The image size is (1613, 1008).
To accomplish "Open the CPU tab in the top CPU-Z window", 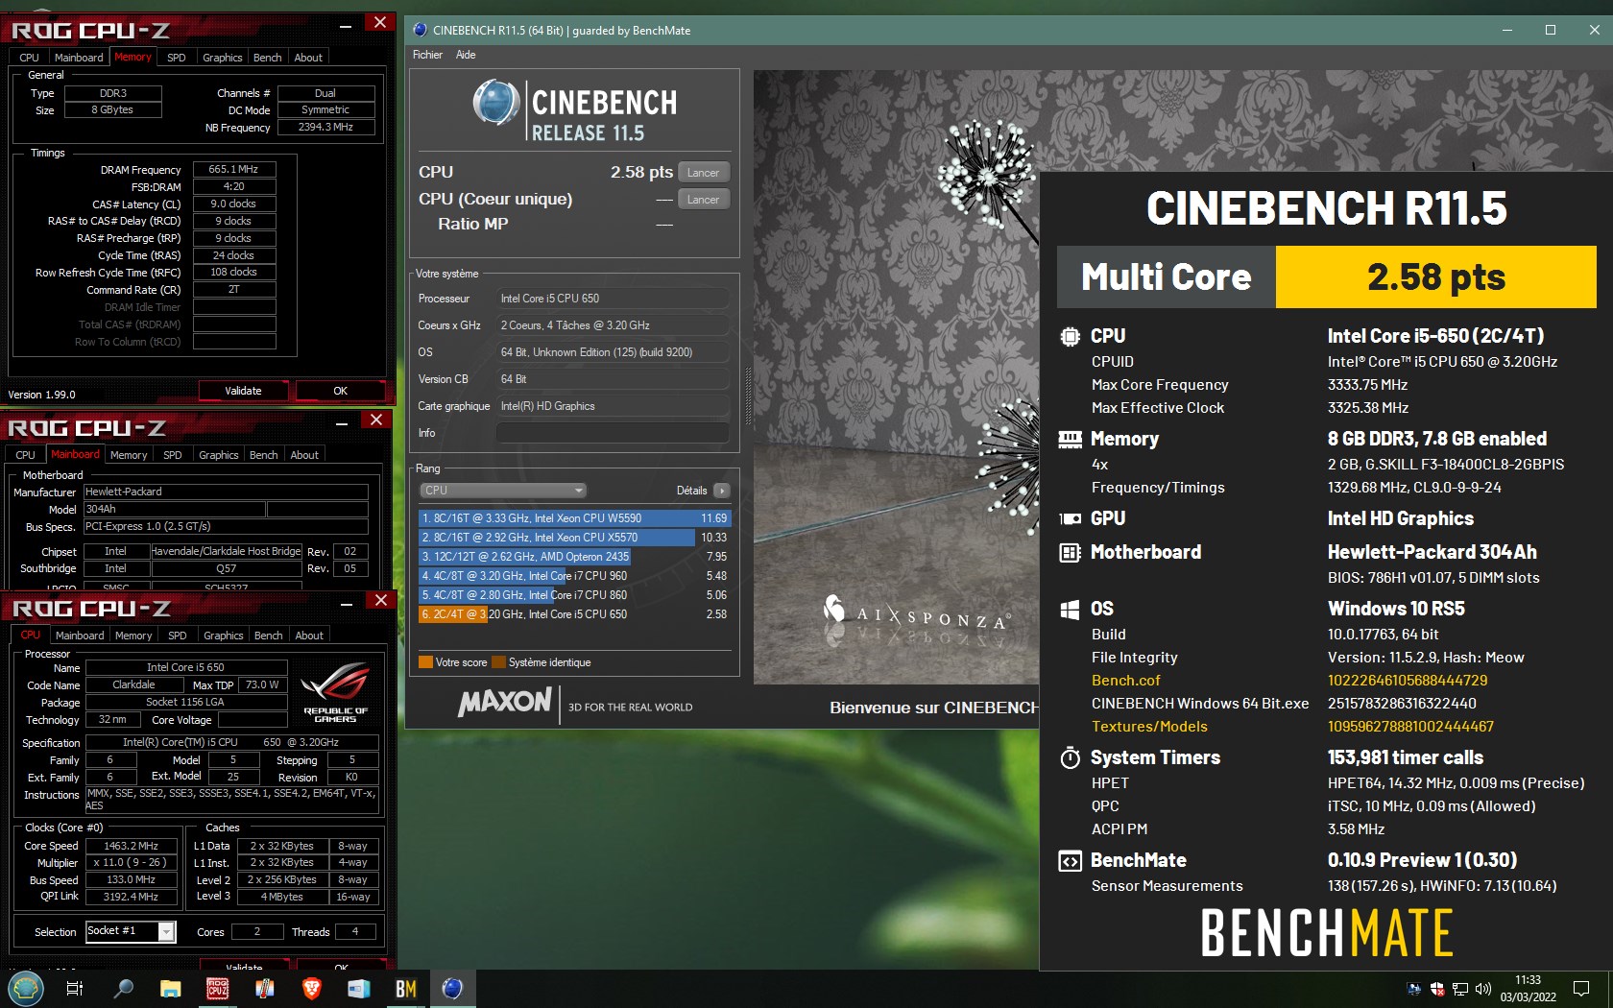I will (x=30, y=58).
